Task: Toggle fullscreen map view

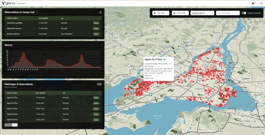Action: pos(262,133)
